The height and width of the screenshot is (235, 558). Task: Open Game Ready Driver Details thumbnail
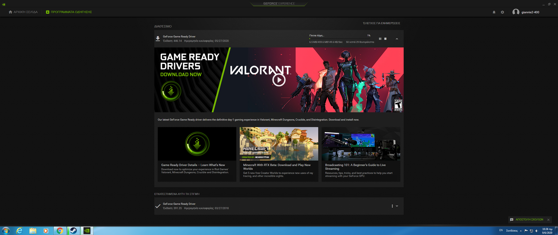tap(197, 144)
